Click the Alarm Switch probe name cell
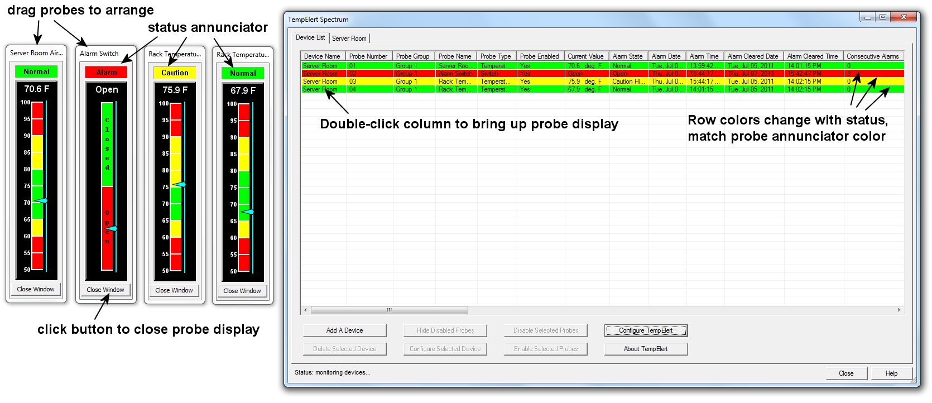932x403 pixels. [456, 74]
